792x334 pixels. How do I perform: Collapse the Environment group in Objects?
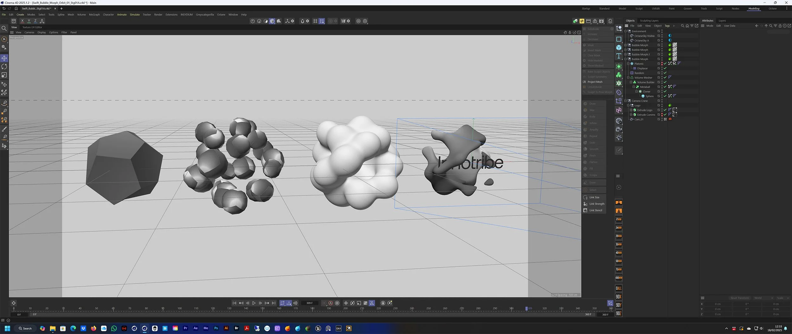pos(626,31)
